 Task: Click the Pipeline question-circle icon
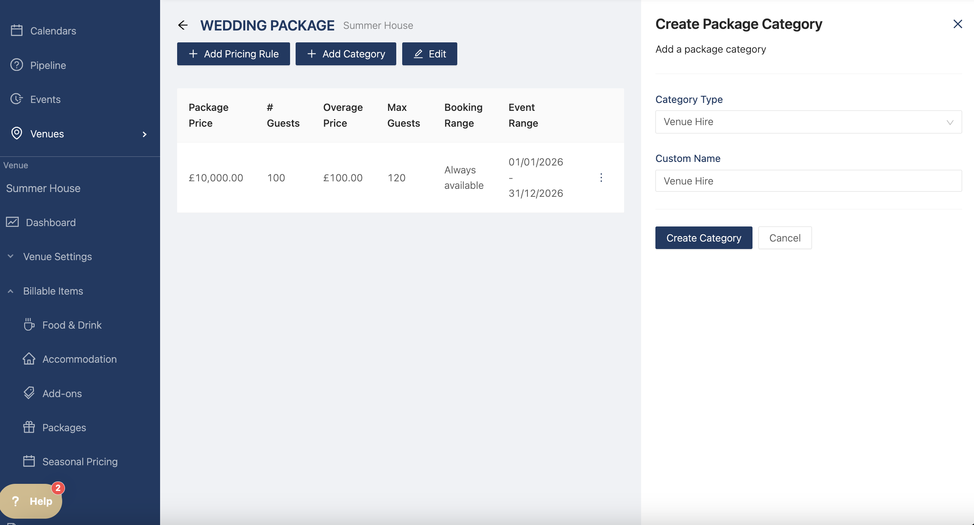(17, 65)
